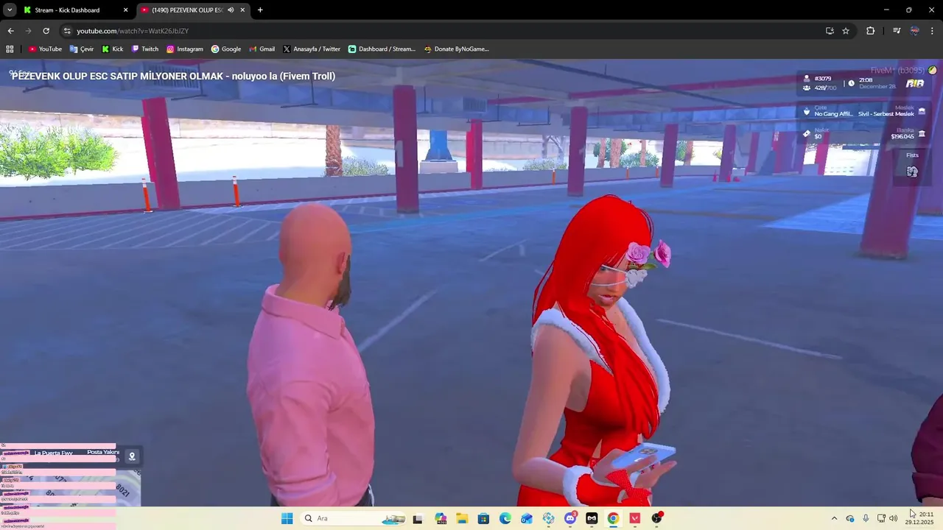943x530 pixels.
Task: Open the media controls icon
Action: point(897,31)
